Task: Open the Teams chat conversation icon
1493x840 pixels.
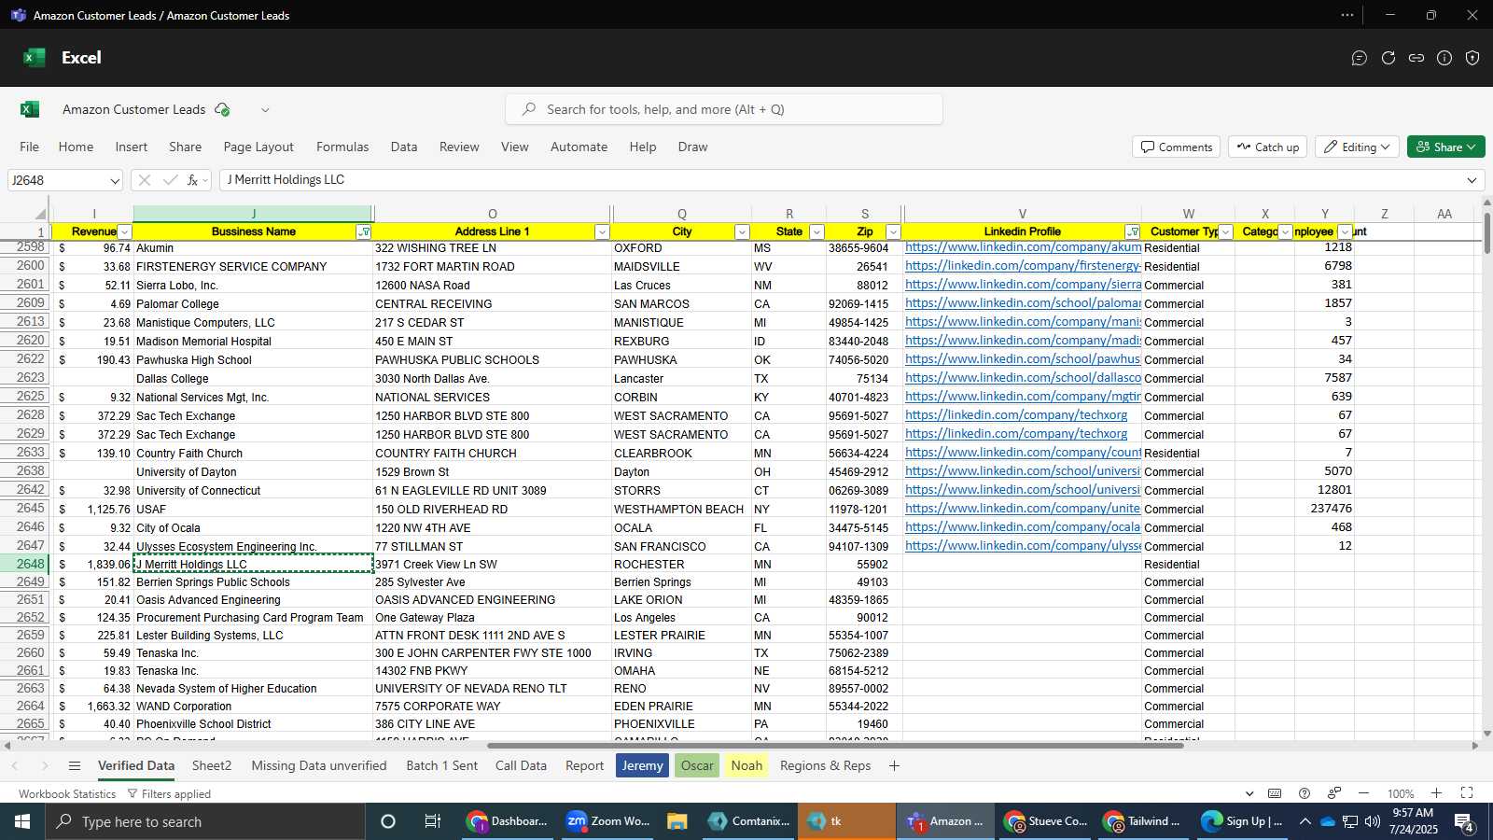Action: (1360, 58)
